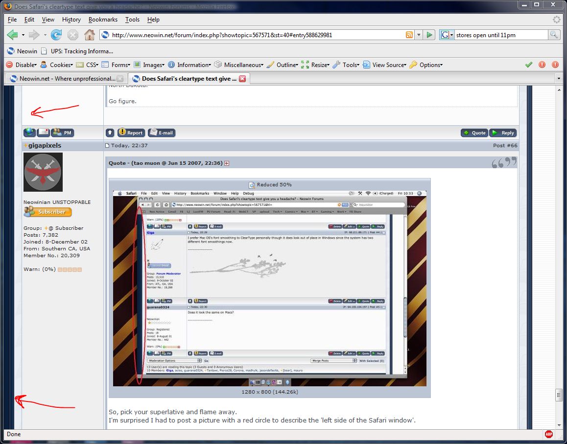Open the View Source toolbar dropdown
Screen dimensions: 567x444
[x=385, y=65]
